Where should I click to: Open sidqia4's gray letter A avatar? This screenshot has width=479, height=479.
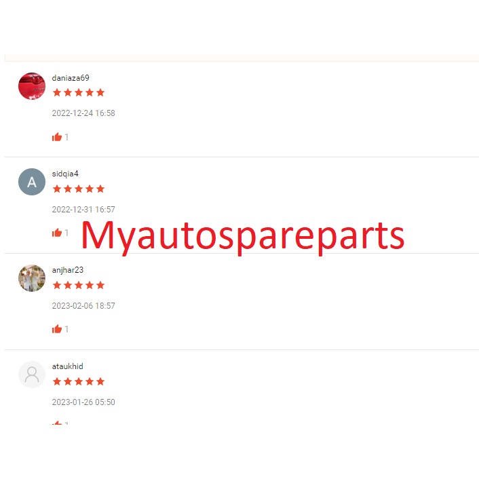pyautogui.click(x=32, y=182)
